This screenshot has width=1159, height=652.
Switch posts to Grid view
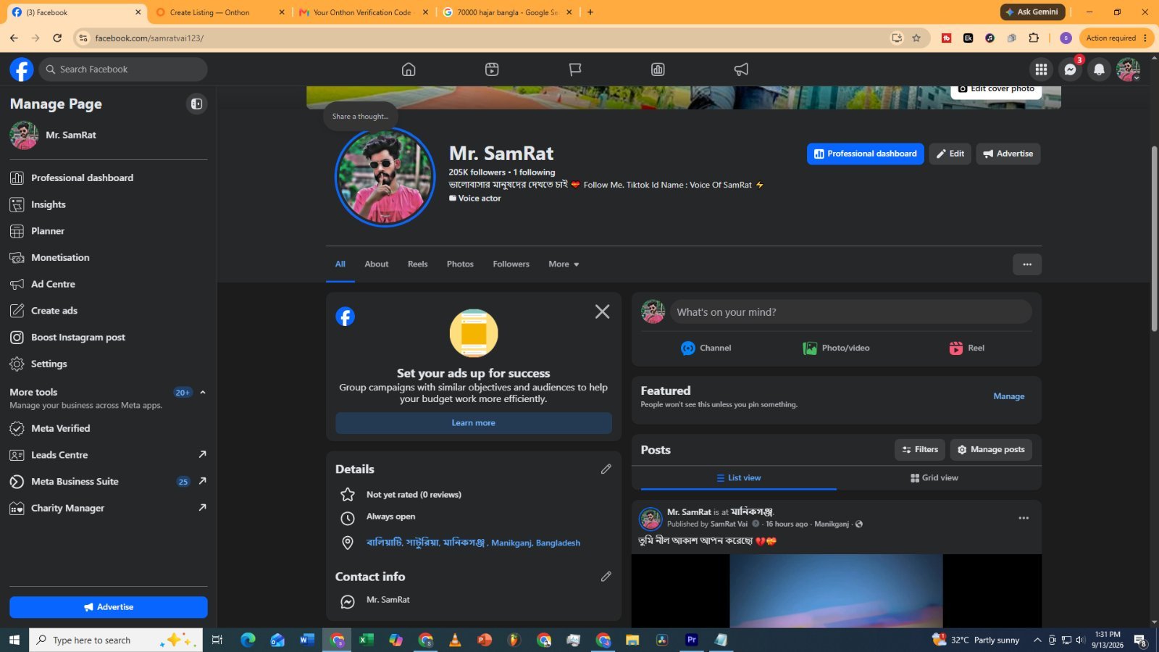pos(934,478)
